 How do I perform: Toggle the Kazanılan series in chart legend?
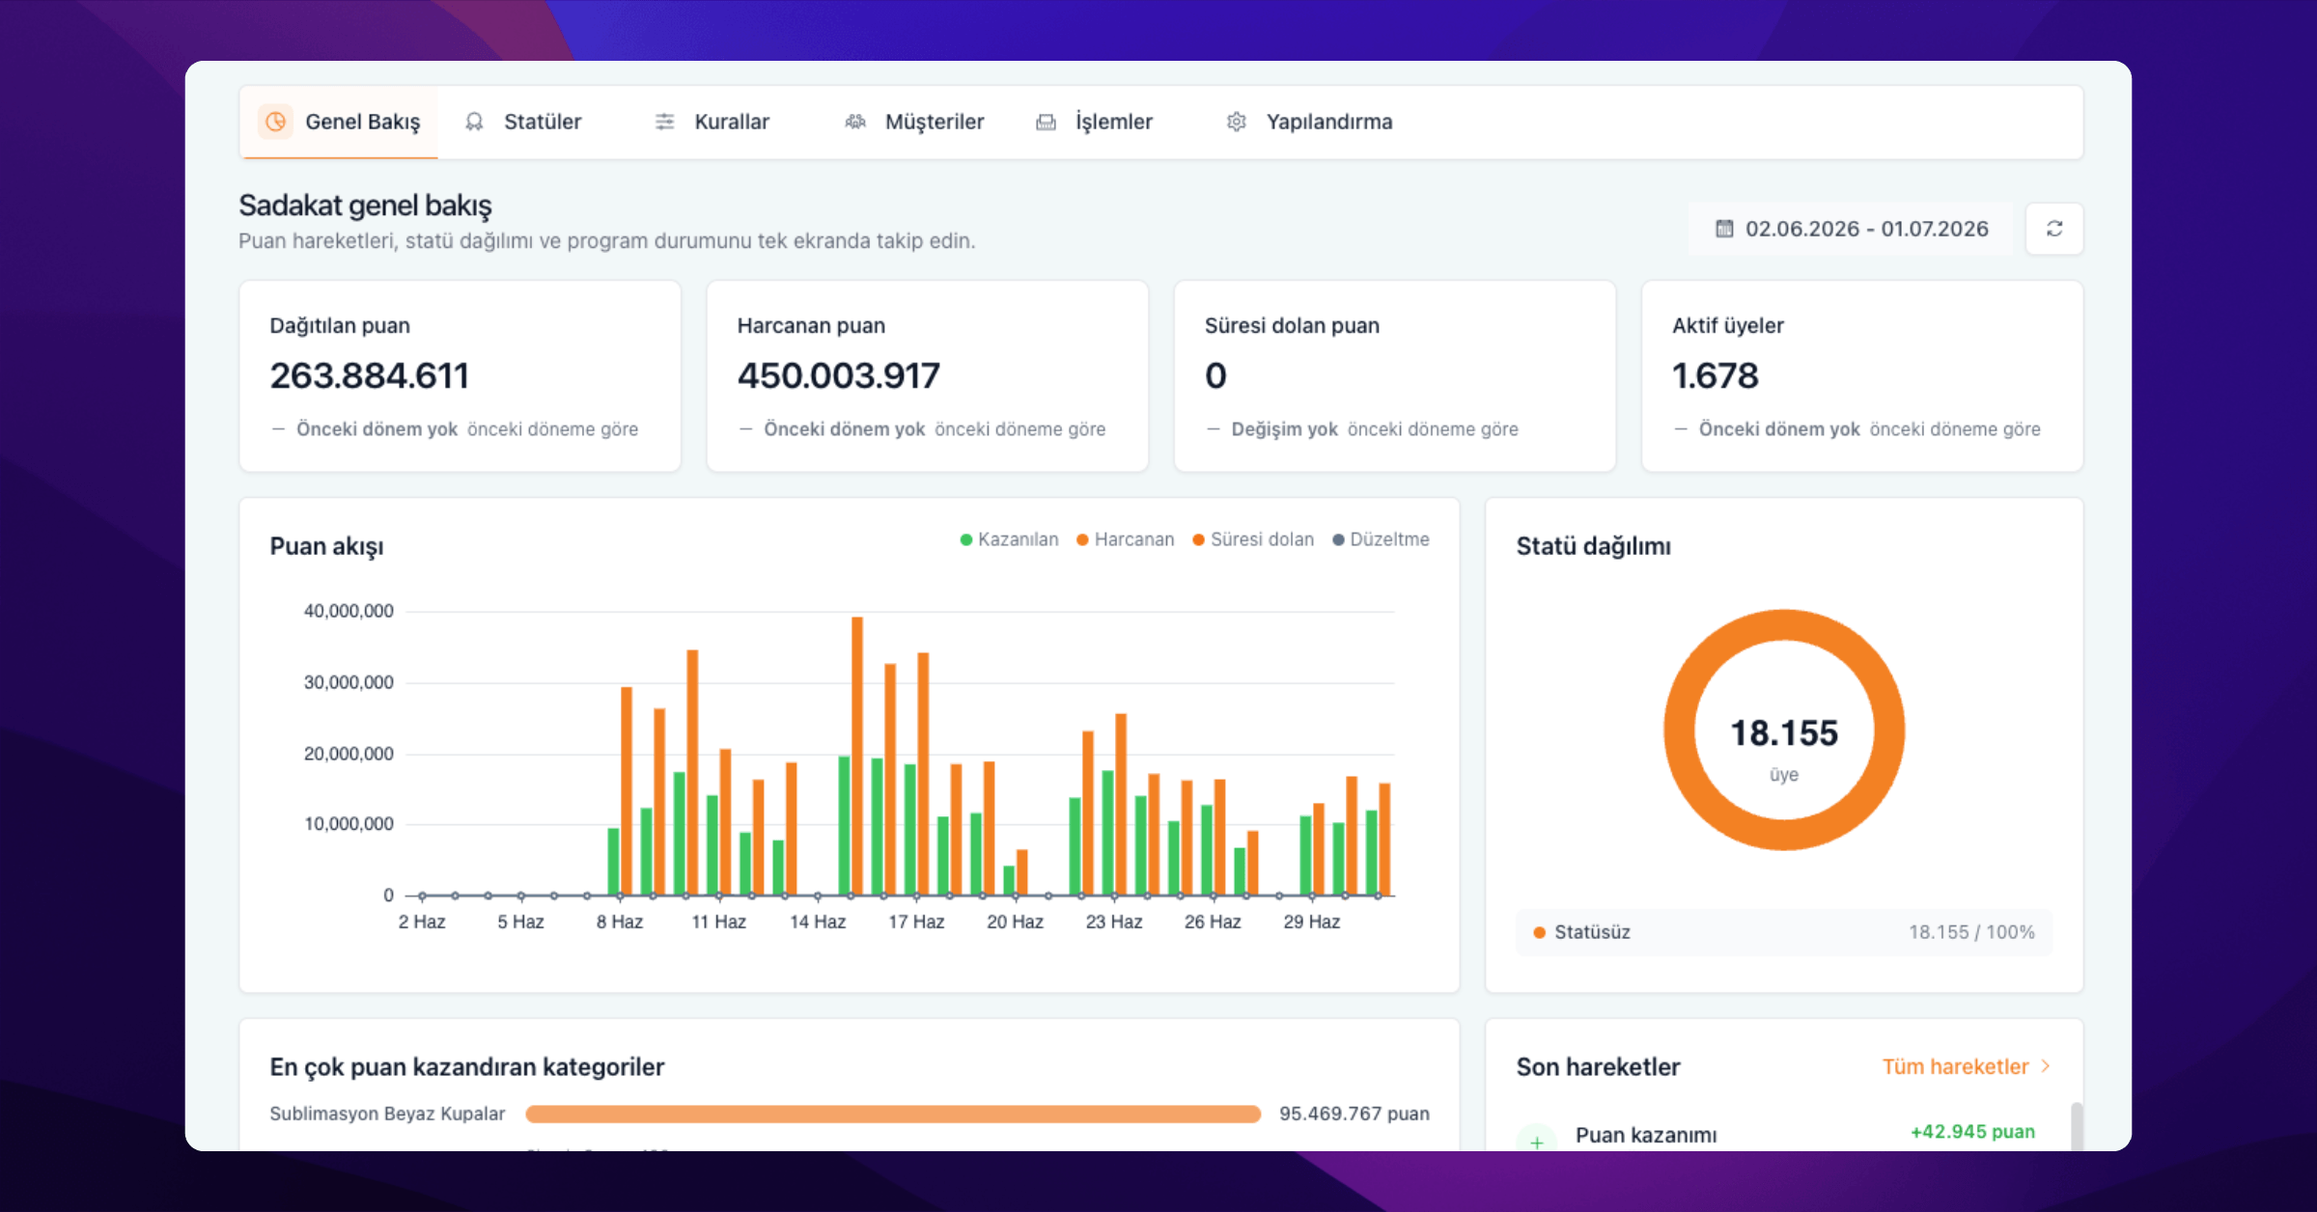(1009, 539)
